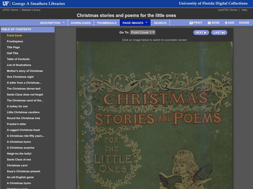
Task: Open The Christmas dinner-bell entry
Action: [x=23, y=89]
